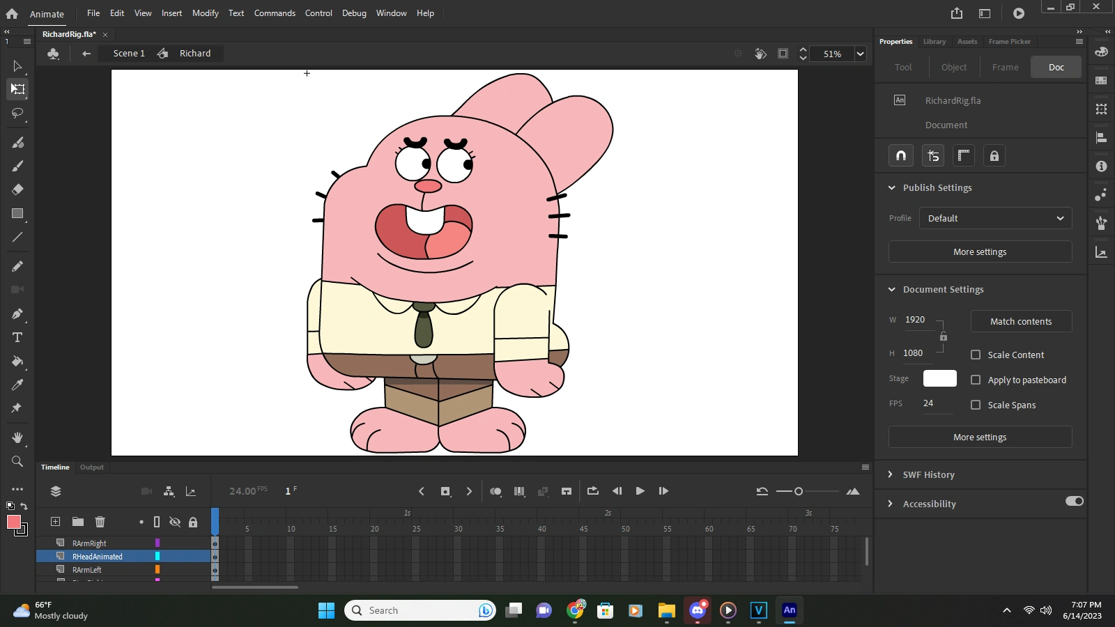This screenshot has width=1115, height=627.
Task: Select the Zoom magnifier tool
Action: tap(17, 461)
